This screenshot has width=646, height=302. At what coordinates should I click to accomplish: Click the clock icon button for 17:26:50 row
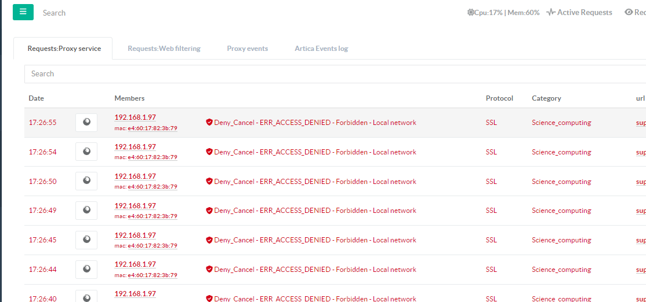86,182
